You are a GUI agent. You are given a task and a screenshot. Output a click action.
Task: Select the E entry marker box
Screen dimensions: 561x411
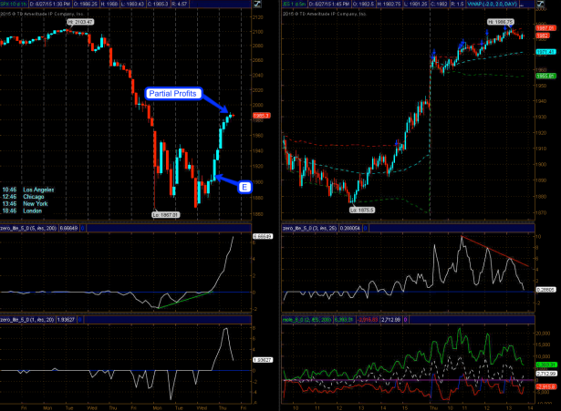pyautogui.click(x=244, y=187)
